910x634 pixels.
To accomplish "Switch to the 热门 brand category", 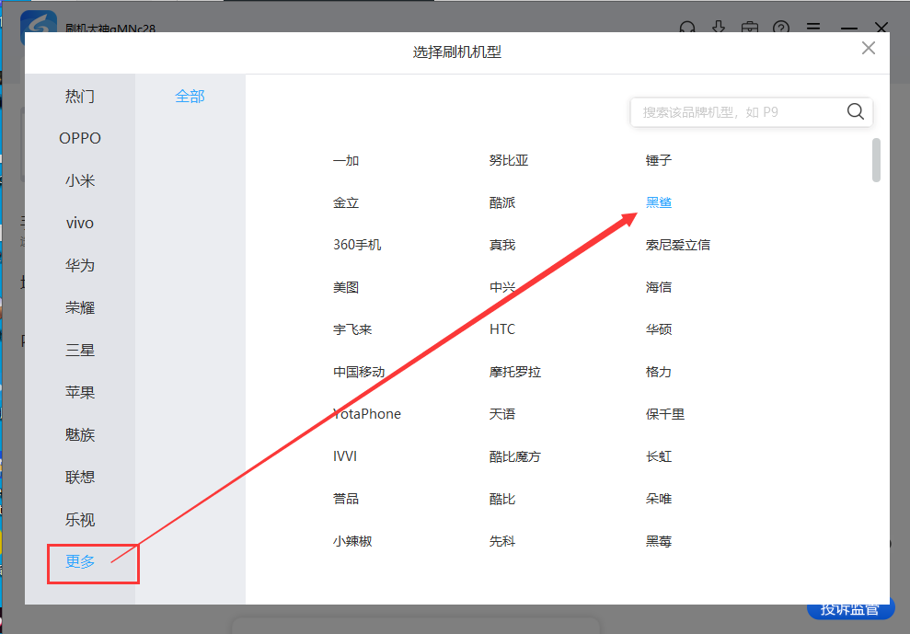I will (80, 97).
